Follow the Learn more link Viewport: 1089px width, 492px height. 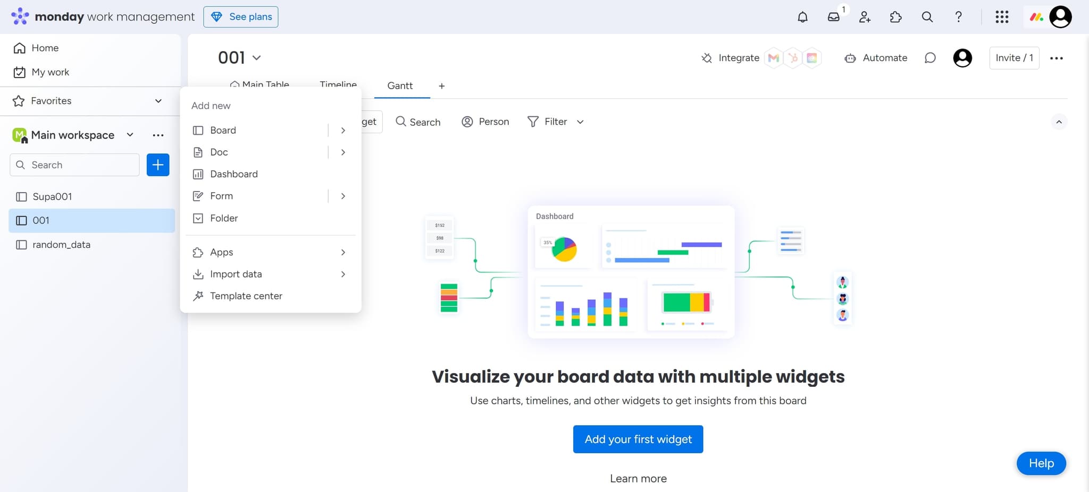click(638, 479)
